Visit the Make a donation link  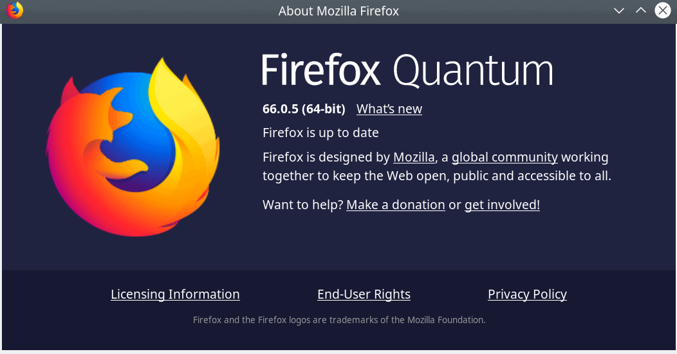(396, 205)
